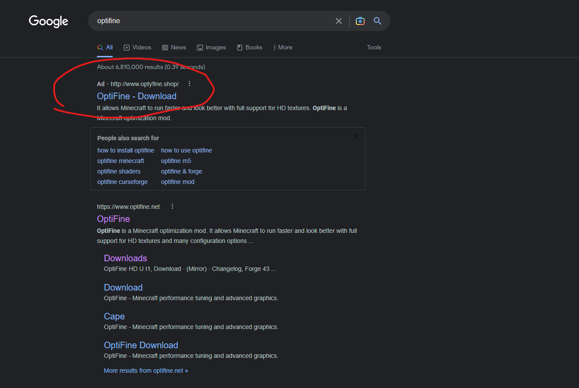Open the Download sitelink
The height and width of the screenshot is (388, 579).
point(123,288)
